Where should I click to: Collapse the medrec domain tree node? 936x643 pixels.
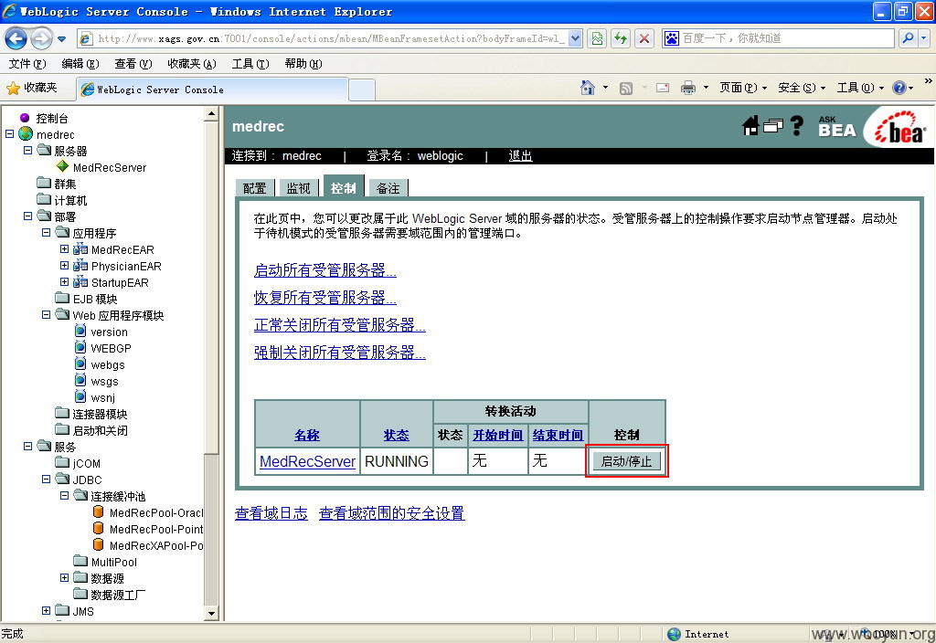click(x=9, y=133)
